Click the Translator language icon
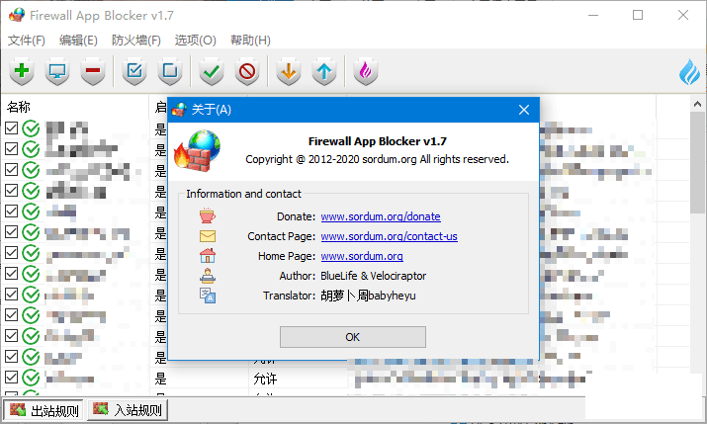This screenshot has width=707, height=424. click(208, 296)
